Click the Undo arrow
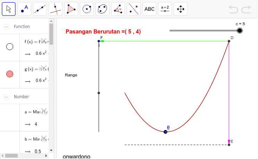Screen dimensions: 258x159 pos(233,9)
